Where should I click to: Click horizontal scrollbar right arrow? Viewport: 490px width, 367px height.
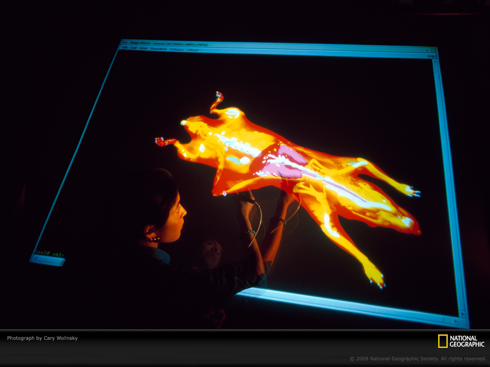pos(456,321)
